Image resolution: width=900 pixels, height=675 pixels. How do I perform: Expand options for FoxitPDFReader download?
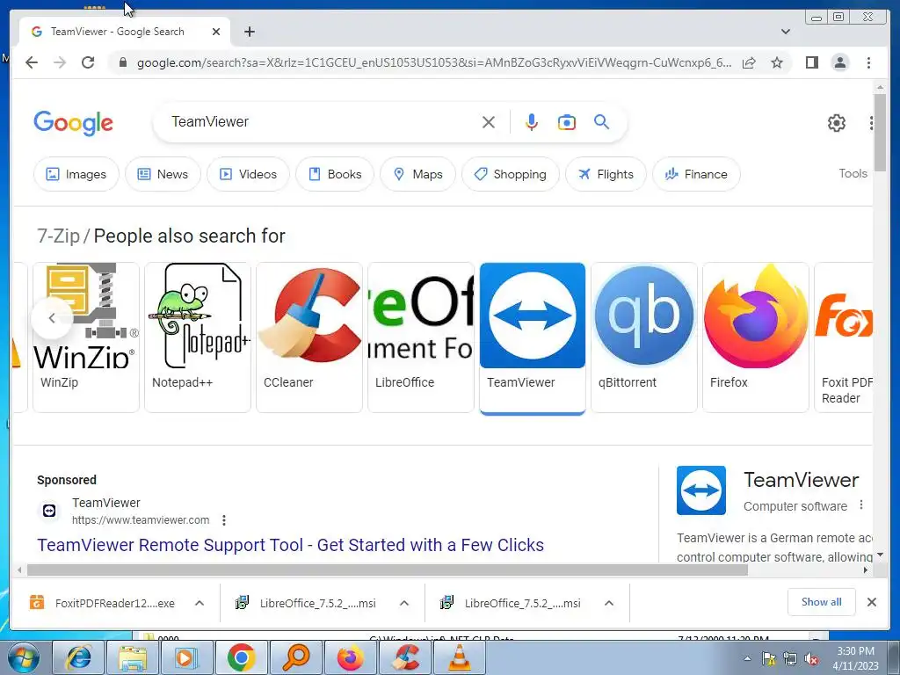[200, 603]
